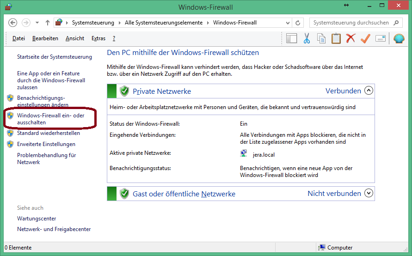Open the Extras menu
Image resolution: width=412 pixels, height=256 pixels.
coord(98,38)
